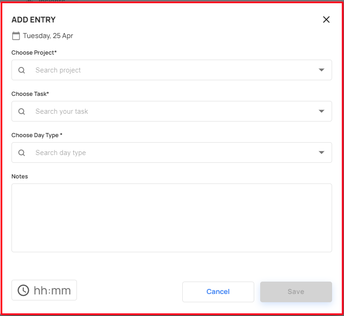Click the magnifier icon in Search your task
Viewport: 344px width, 316px height.
click(x=22, y=111)
